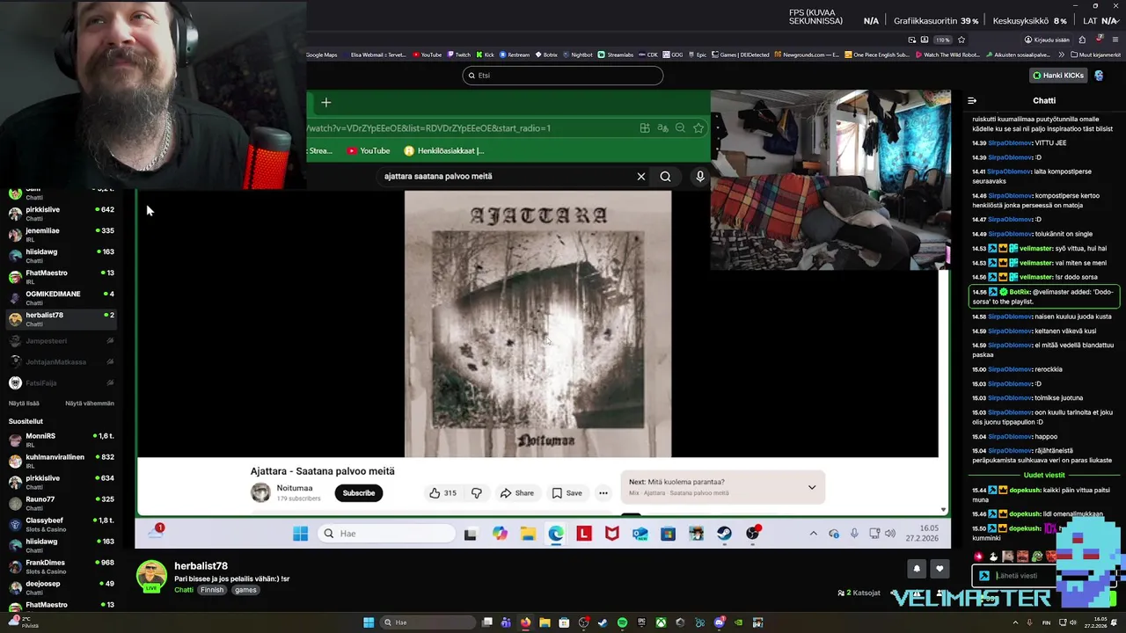This screenshot has width=1126, height=633.
Task: Click the translate icon in inner address bar
Action: click(x=662, y=128)
